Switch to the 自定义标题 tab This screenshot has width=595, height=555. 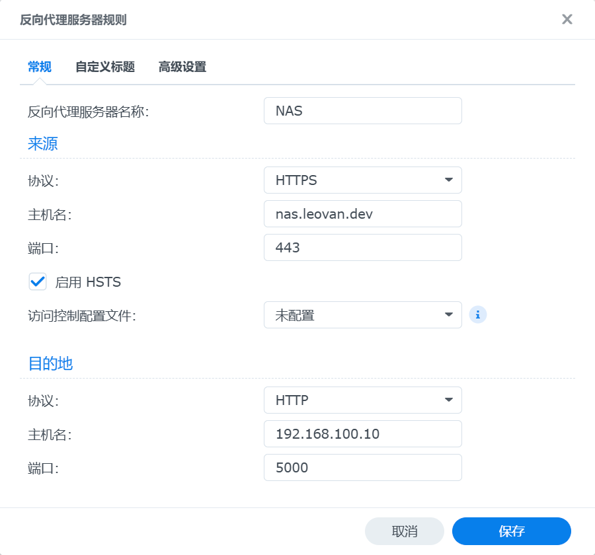point(104,67)
